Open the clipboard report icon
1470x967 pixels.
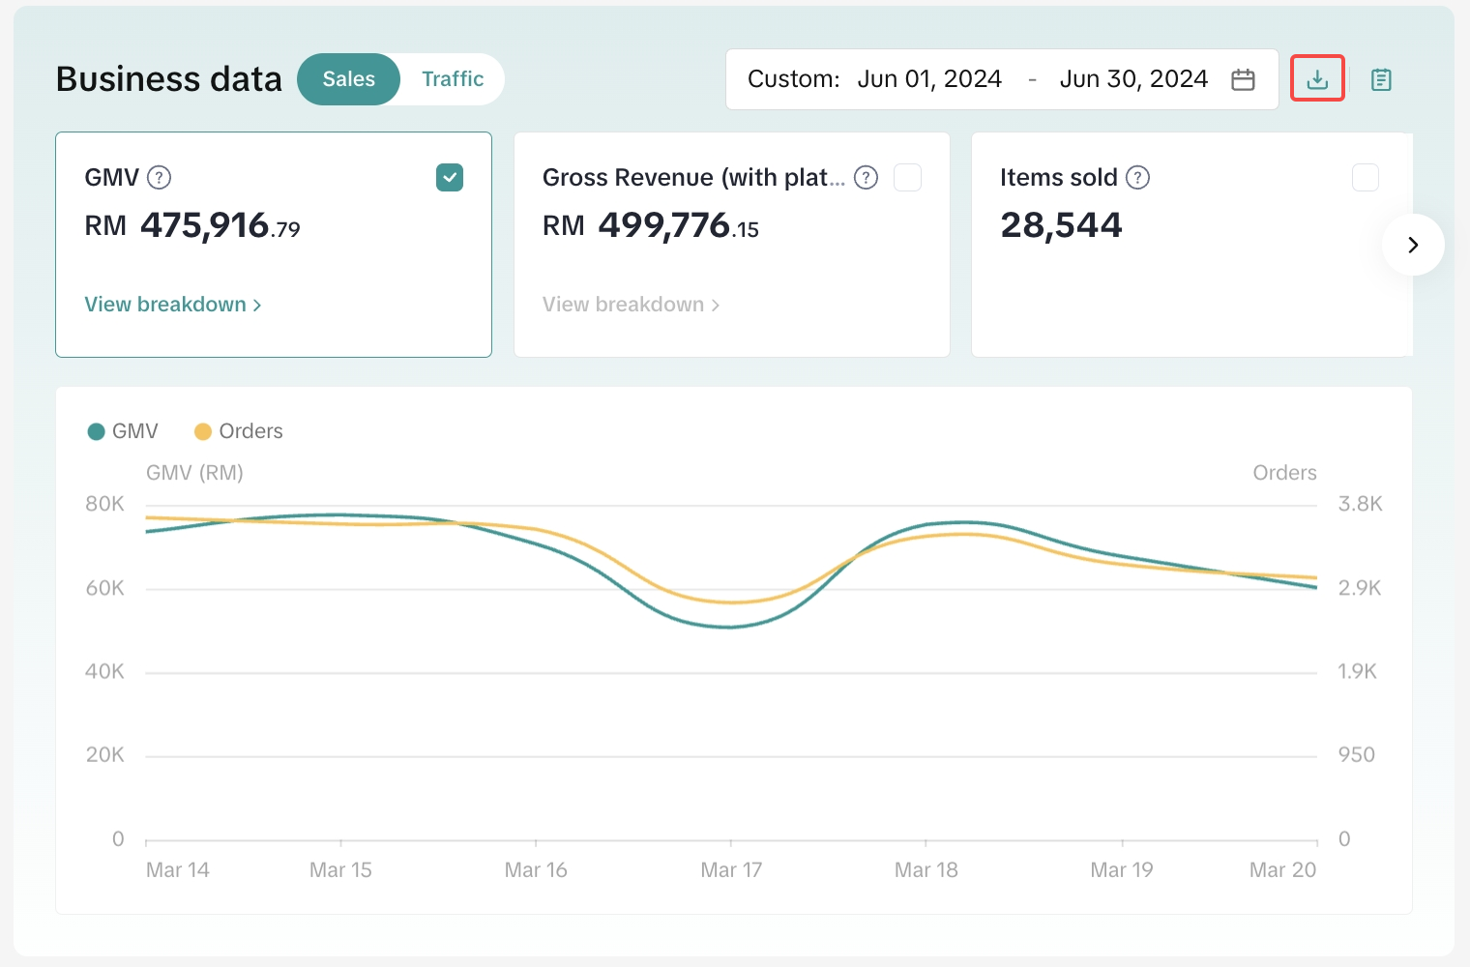pyautogui.click(x=1381, y=79)
